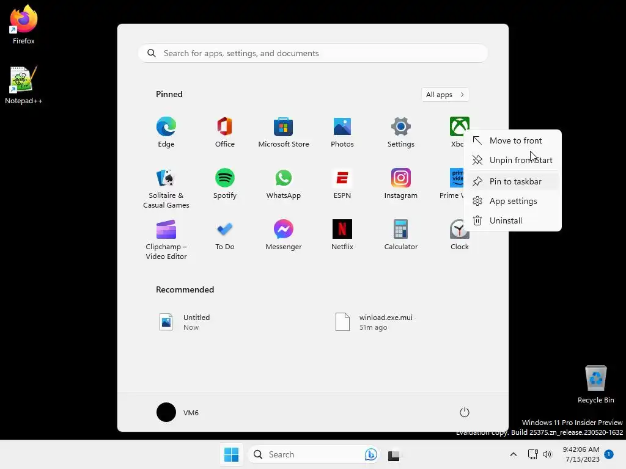Launch Solitaire & Casual Games
The width and height of the screenshot is (626, 469).
166,189
